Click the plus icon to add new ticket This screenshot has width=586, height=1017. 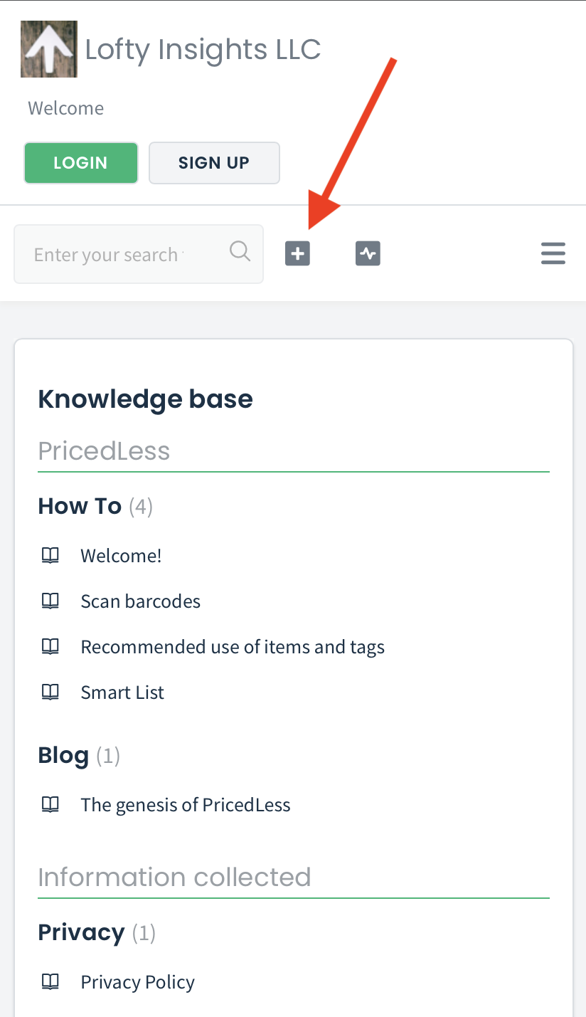tap(297, 253)
